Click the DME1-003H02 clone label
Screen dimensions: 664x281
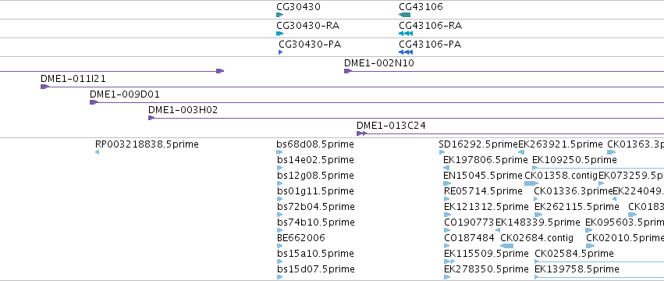point(183,110)
